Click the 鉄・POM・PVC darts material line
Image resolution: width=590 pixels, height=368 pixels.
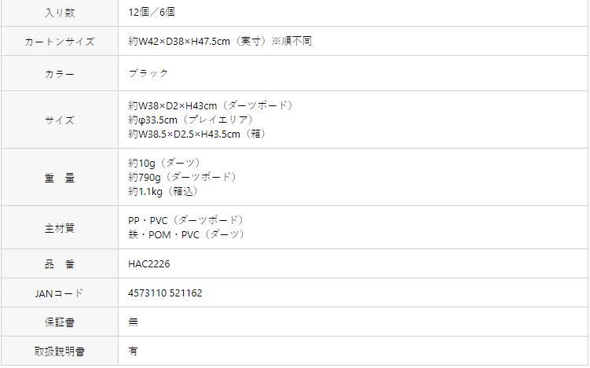[x=187, y=234]
